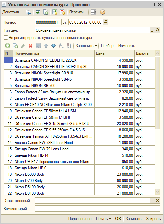Click the Номенклатура column header
Screen dimensions: 164x224
coord(54,53)
